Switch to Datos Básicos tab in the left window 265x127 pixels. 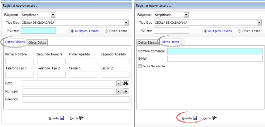(15, 42)
